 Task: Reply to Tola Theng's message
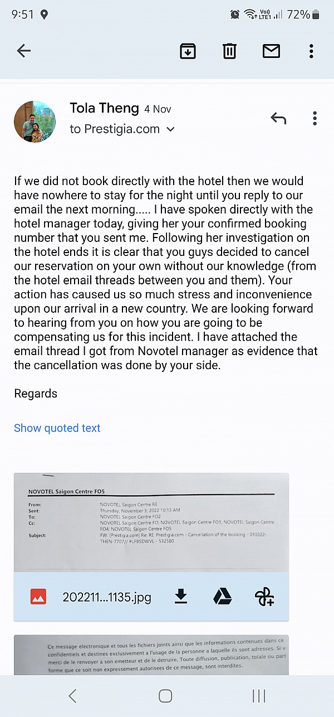[278, 118]
